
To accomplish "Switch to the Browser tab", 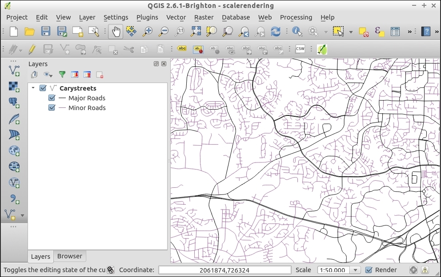I will pos(70,256).
